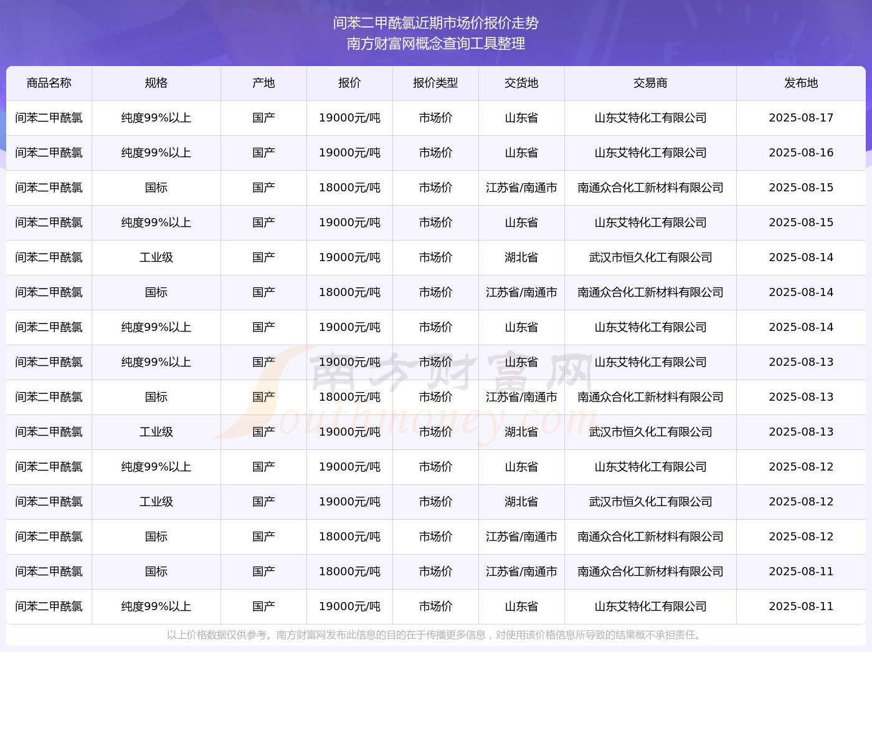Screen dimensions: 872x751
Task: Click the 交货地 column header
Action: tap(522, 83)
